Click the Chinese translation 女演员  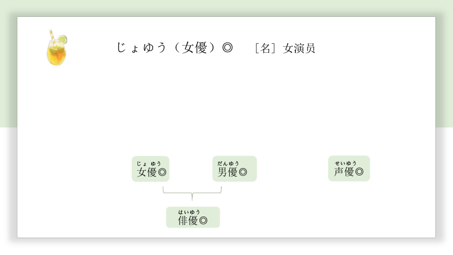coord(299,48)
